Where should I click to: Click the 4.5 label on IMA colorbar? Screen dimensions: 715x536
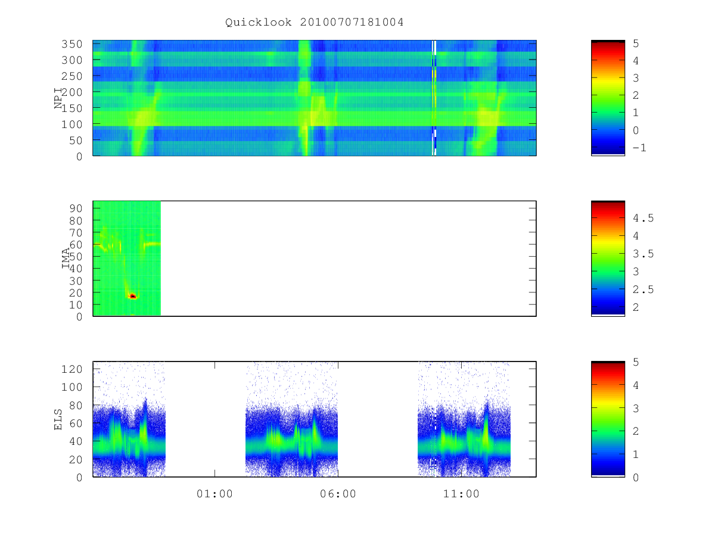[x=643, y=218]
